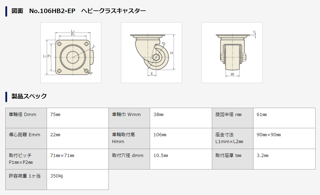Select the heading 図面 No.106HB2-EP ヘビークラスキャスター
The image size is (320, 195).
click(x=78, y=11)
